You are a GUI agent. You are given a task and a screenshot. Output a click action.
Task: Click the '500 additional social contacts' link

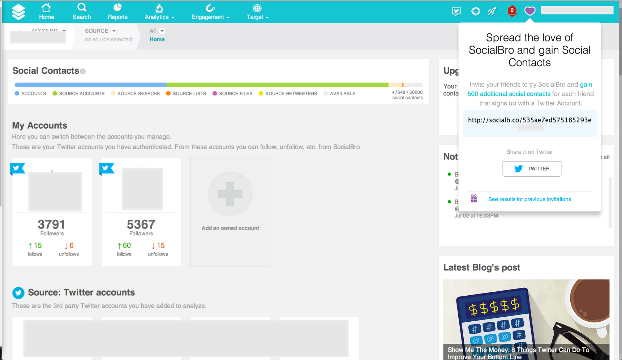pyautogui.click(x=509, y=94)
